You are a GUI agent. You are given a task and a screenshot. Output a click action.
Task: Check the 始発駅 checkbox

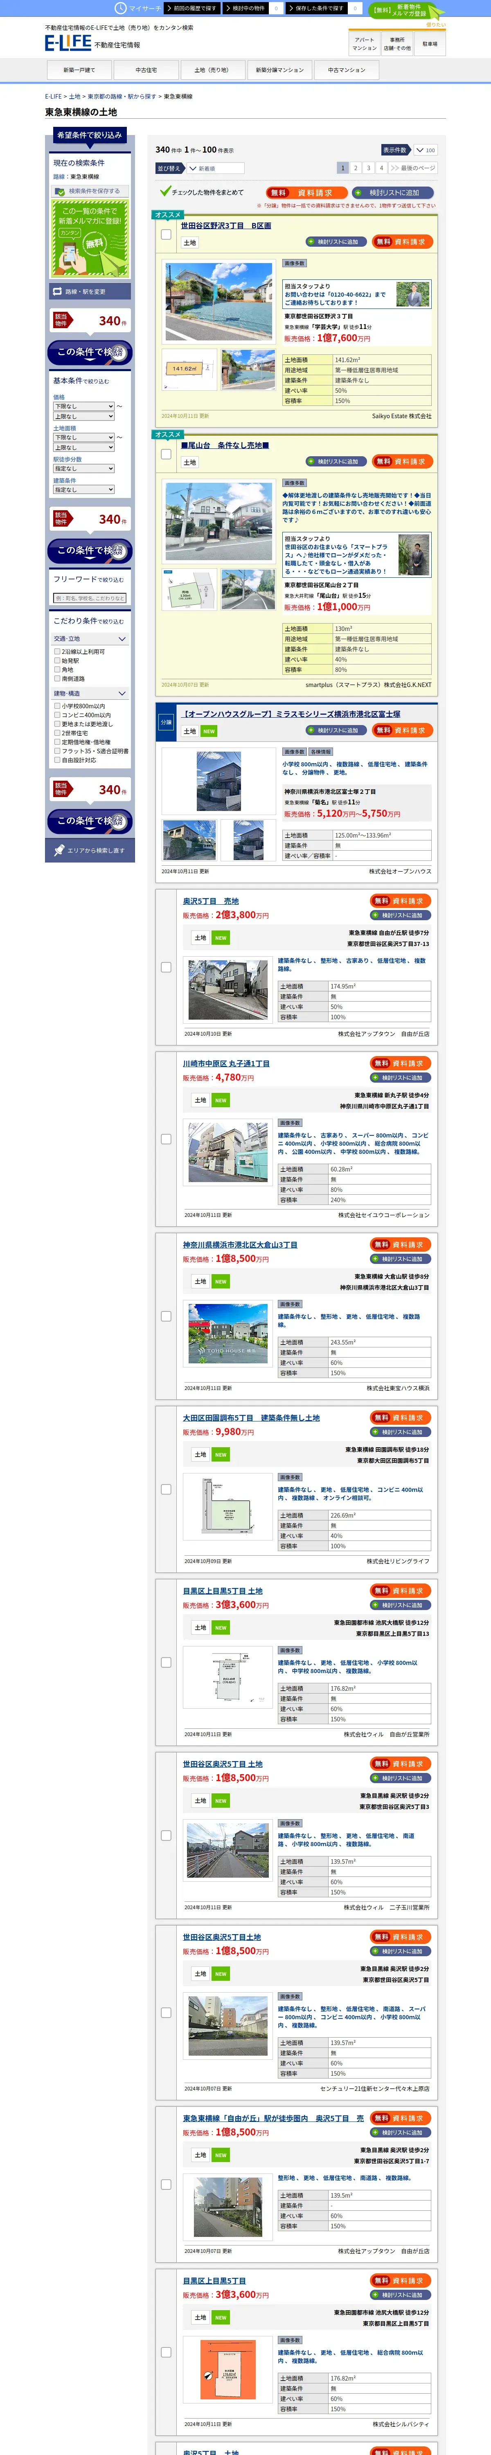[x=57, y=660]
